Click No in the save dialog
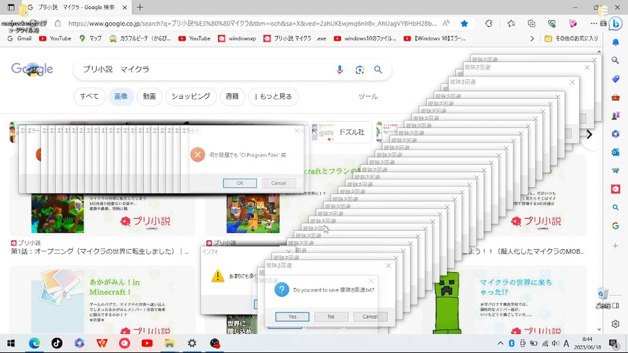 tap(331, 316)
